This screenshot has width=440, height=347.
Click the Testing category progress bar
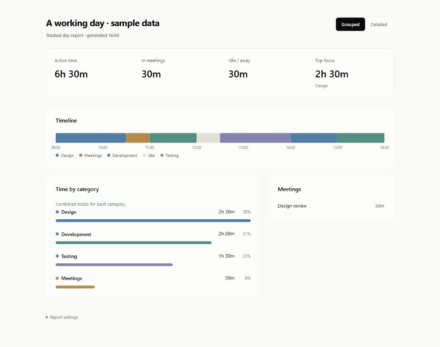[114, 265]
